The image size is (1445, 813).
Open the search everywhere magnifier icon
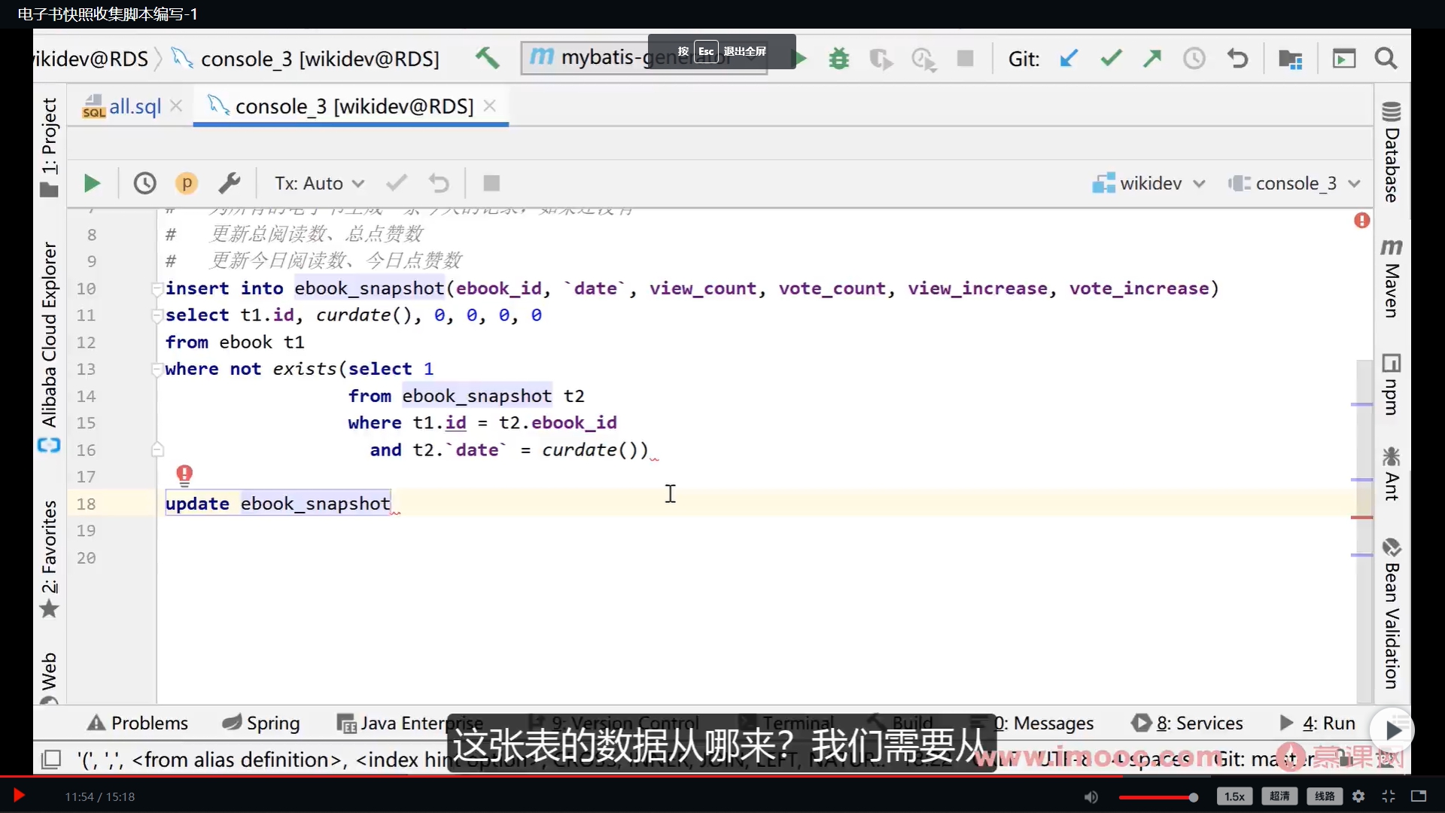[1386, 58]
